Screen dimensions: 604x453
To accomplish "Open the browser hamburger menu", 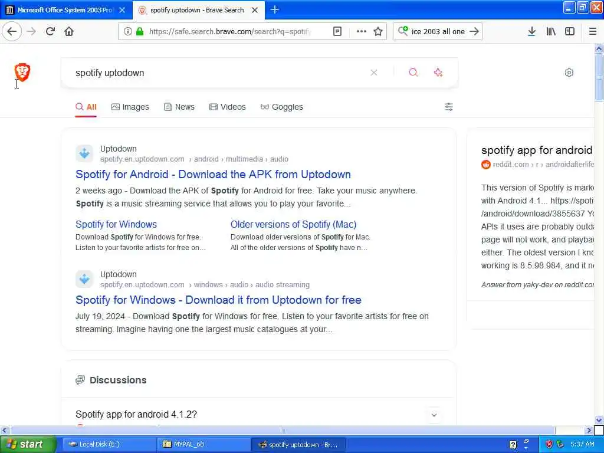I will tap(593, 31).
